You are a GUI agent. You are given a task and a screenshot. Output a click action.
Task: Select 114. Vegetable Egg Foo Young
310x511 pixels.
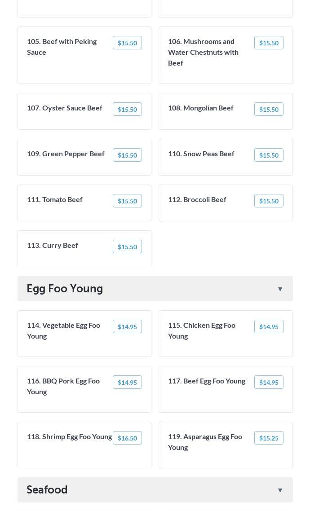point(63,330)
